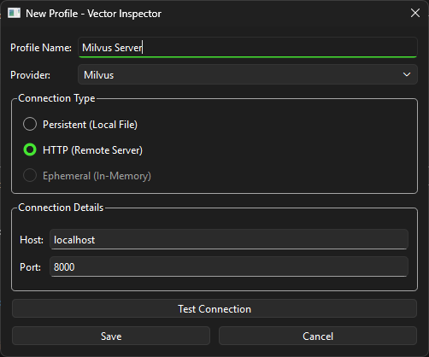Click the Host label

pos(32,240)
